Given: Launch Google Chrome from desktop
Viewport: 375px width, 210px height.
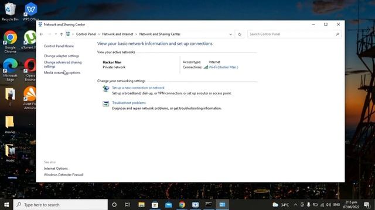Looking at the screenshot, I should [10, 41].
